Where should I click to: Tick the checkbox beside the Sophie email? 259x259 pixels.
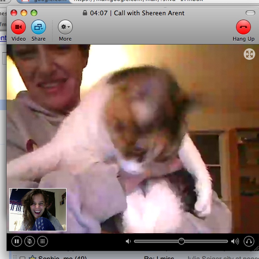pos(23,258)
